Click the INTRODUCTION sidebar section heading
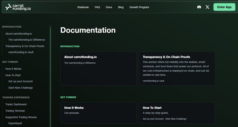Viewport: 238px width, 127px height. pyautogui.click(x=12, y=27)
